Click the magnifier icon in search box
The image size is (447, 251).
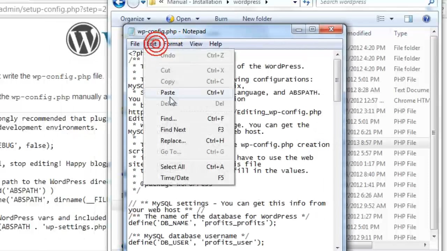tap(431, 3)
